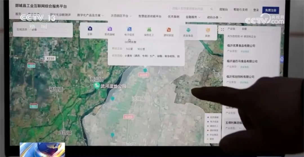Open the 优秀案例 nav item
This screenshot has height=157, width=304.
click(x=173, y=17)
